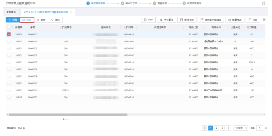Click invoice number cell FFF111
This screenshot has width=272, height=136.
click(x=66, y=90)
